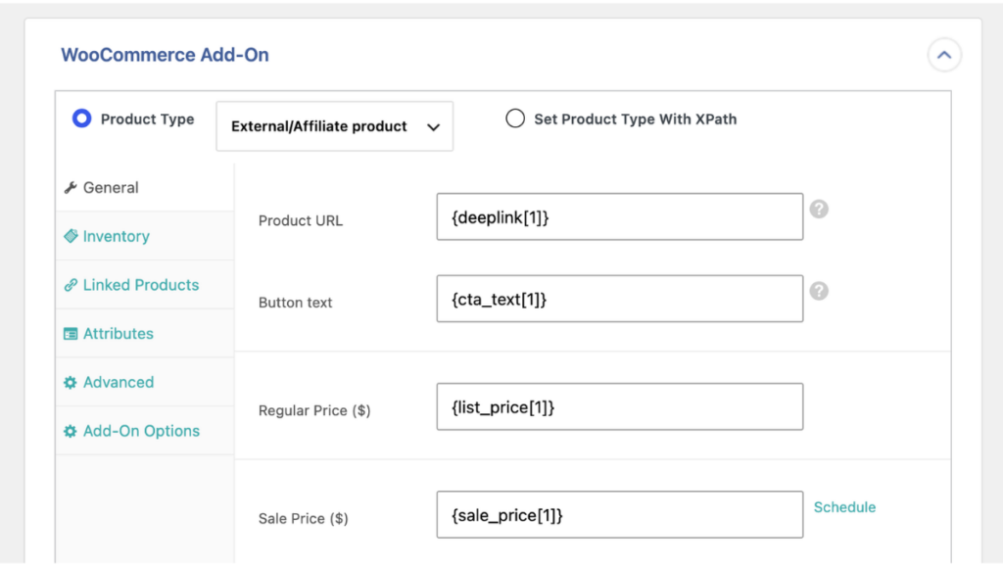The image size is (1003, 566).
Task: Select Set Product Type With XPath radio
Action: coord(515,118)
